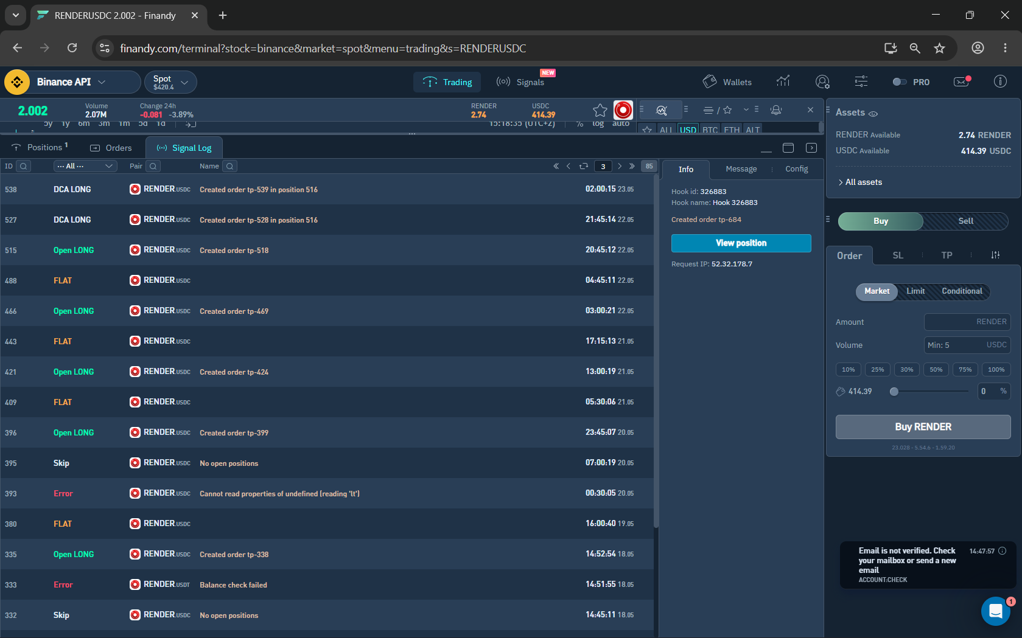Click the info circle icon in header
The height and width of the screenshot is (638, 1022).
coord(1000,81)
